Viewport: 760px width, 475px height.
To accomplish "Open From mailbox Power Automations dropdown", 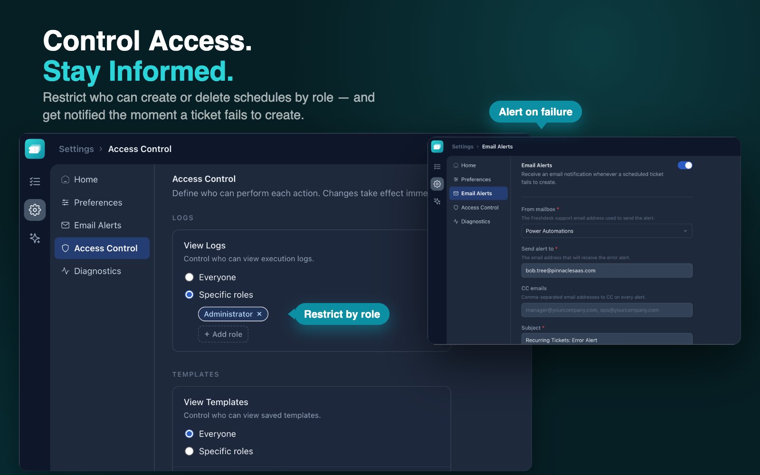I will (607, 231).
